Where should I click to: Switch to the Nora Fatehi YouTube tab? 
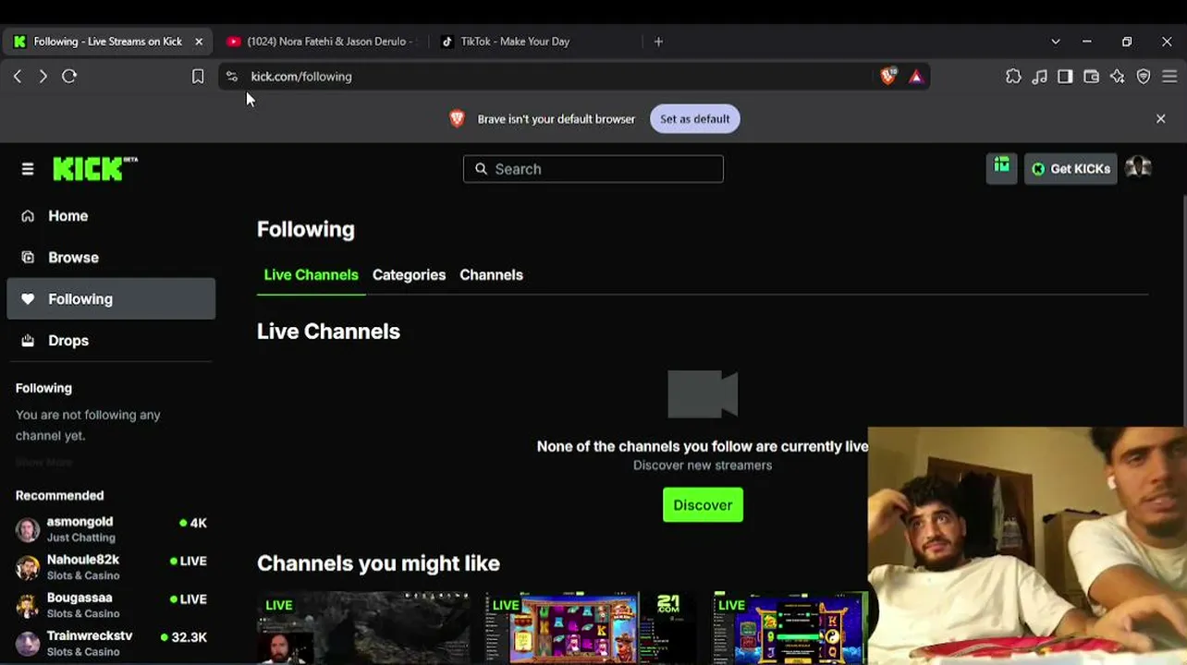coord(323,42)
